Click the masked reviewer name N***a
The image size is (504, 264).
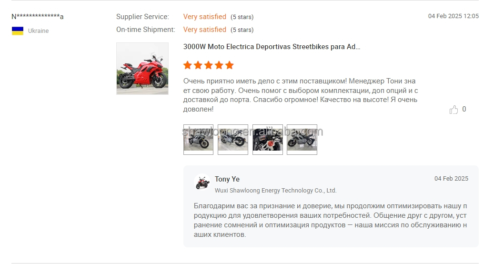coord(38,16)
